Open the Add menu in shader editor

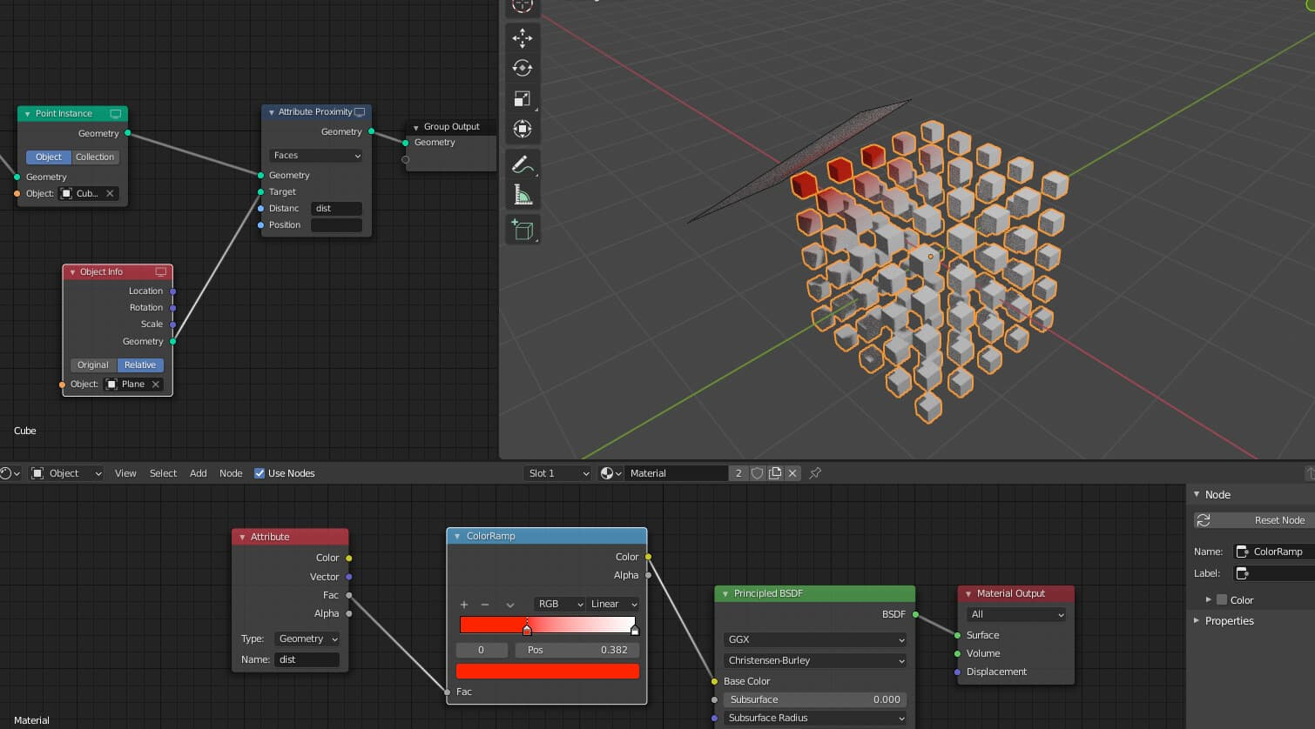point(199,473)
